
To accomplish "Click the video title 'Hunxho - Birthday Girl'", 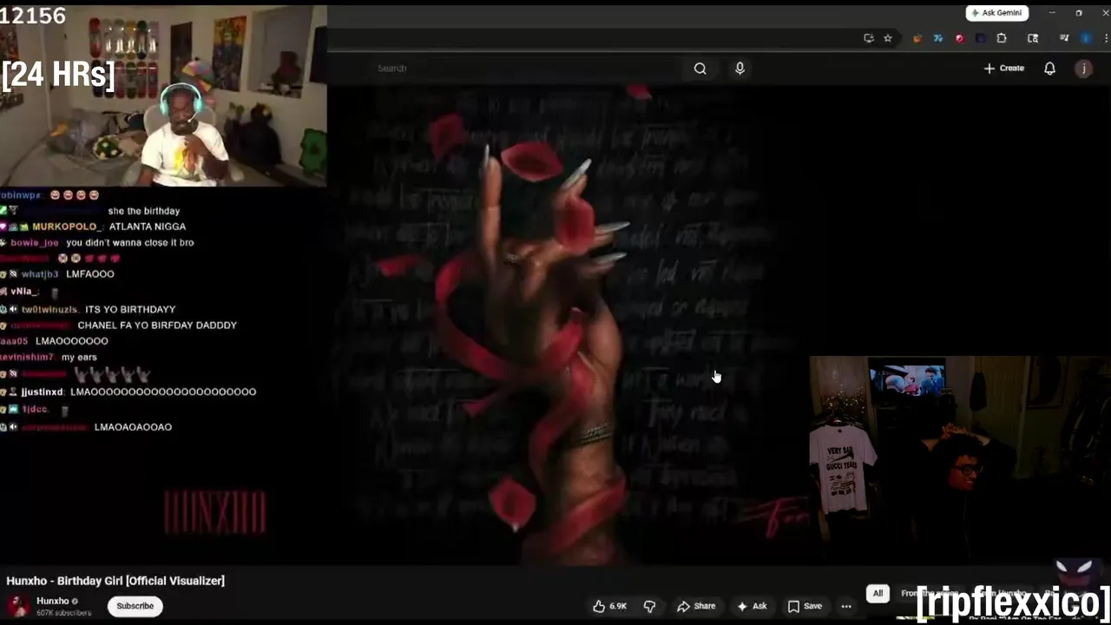I will (x=115, y=581).
